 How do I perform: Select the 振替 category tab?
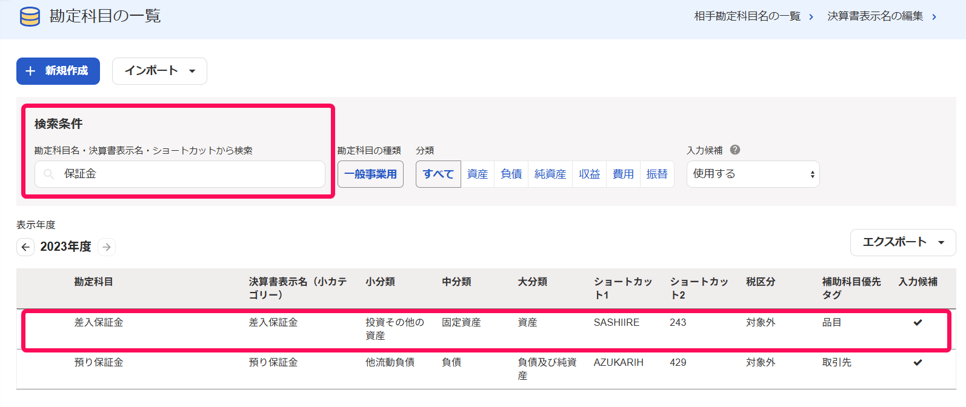coord(657,174)
